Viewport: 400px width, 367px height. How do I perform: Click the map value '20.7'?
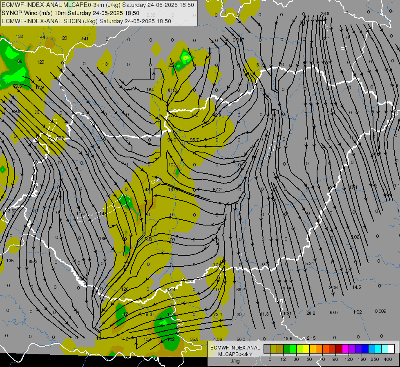coord(241,314)
